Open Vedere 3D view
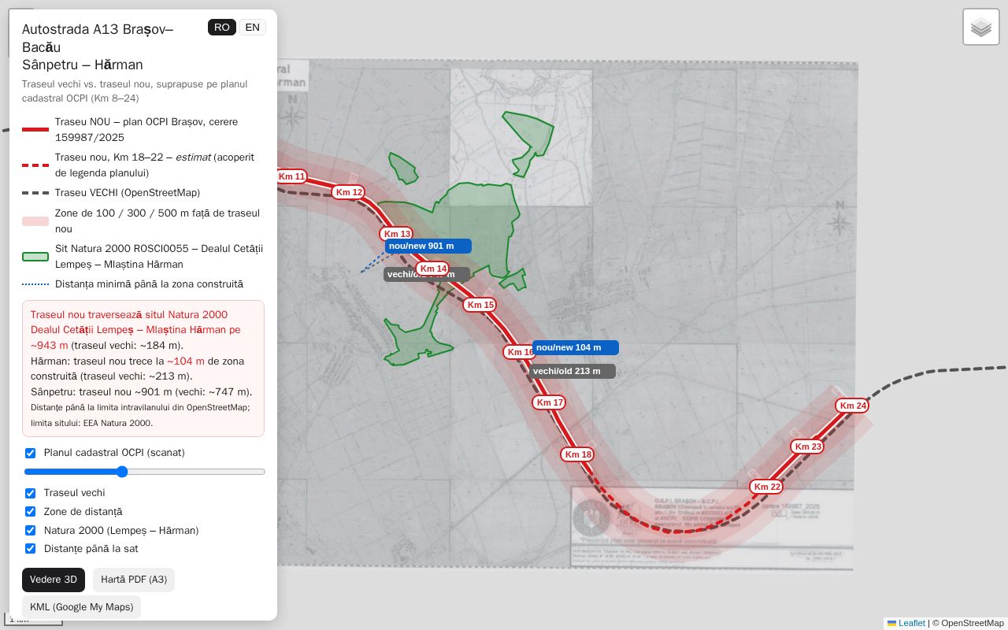 (x=54, y=580)
